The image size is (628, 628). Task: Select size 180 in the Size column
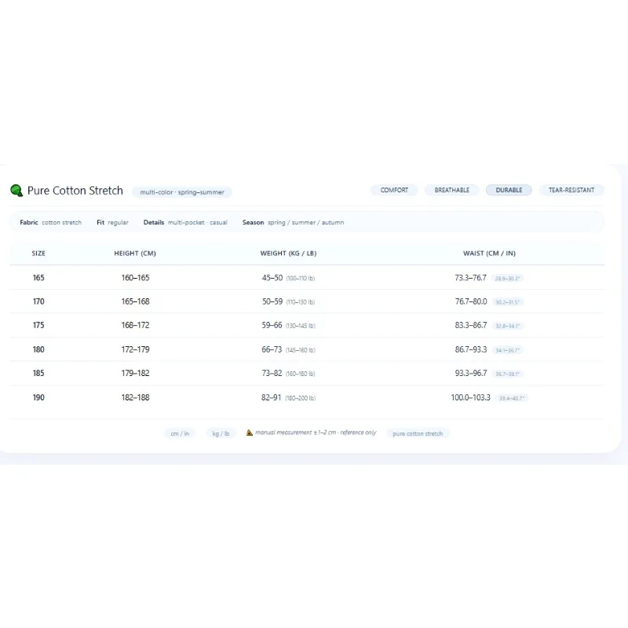point(38,349)
